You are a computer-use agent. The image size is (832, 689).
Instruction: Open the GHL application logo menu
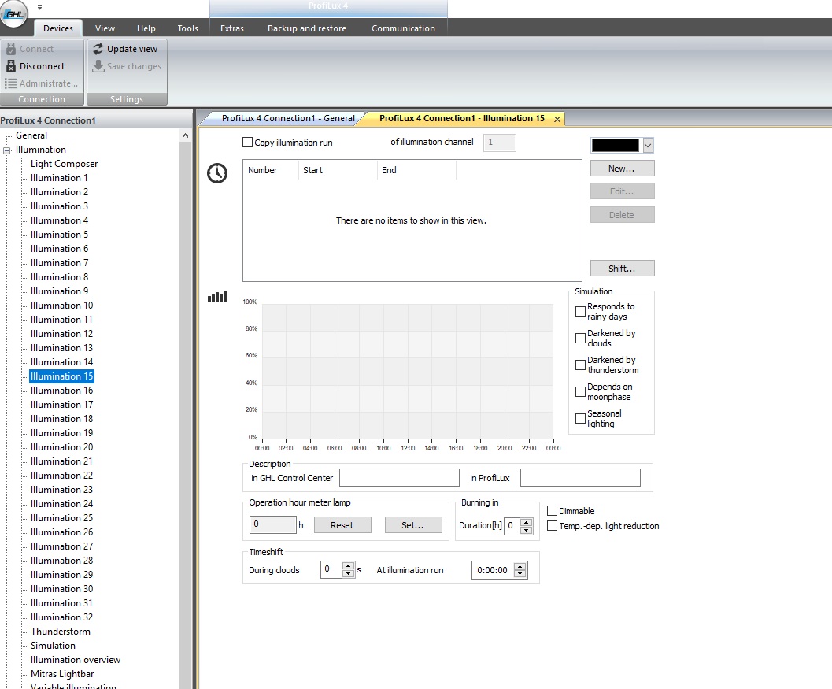14,14
